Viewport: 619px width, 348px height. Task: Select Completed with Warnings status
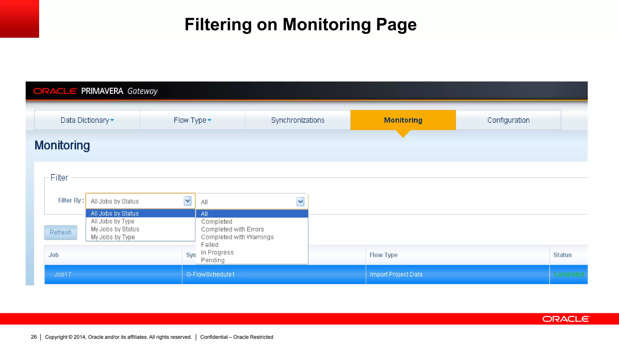[252, 237]
